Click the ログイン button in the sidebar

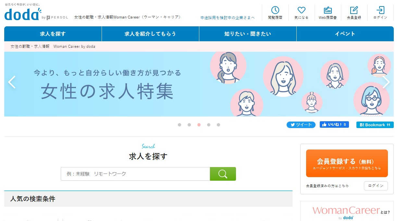376,186
